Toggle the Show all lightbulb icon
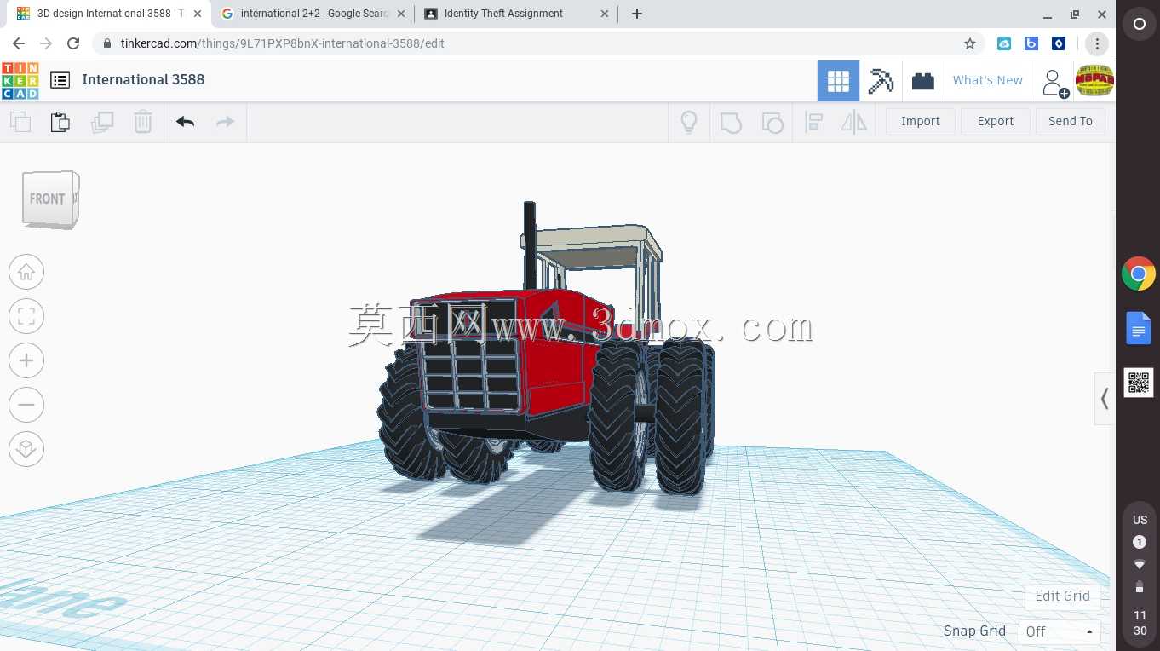The height and width of the screenshot is (651, 1160). (x=689, y=122)
